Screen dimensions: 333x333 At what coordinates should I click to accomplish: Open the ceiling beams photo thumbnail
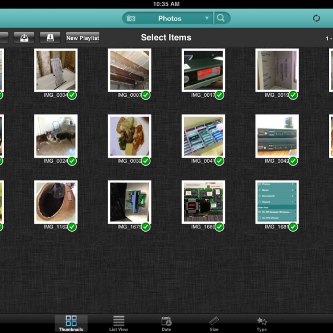(x=130, y=70)
